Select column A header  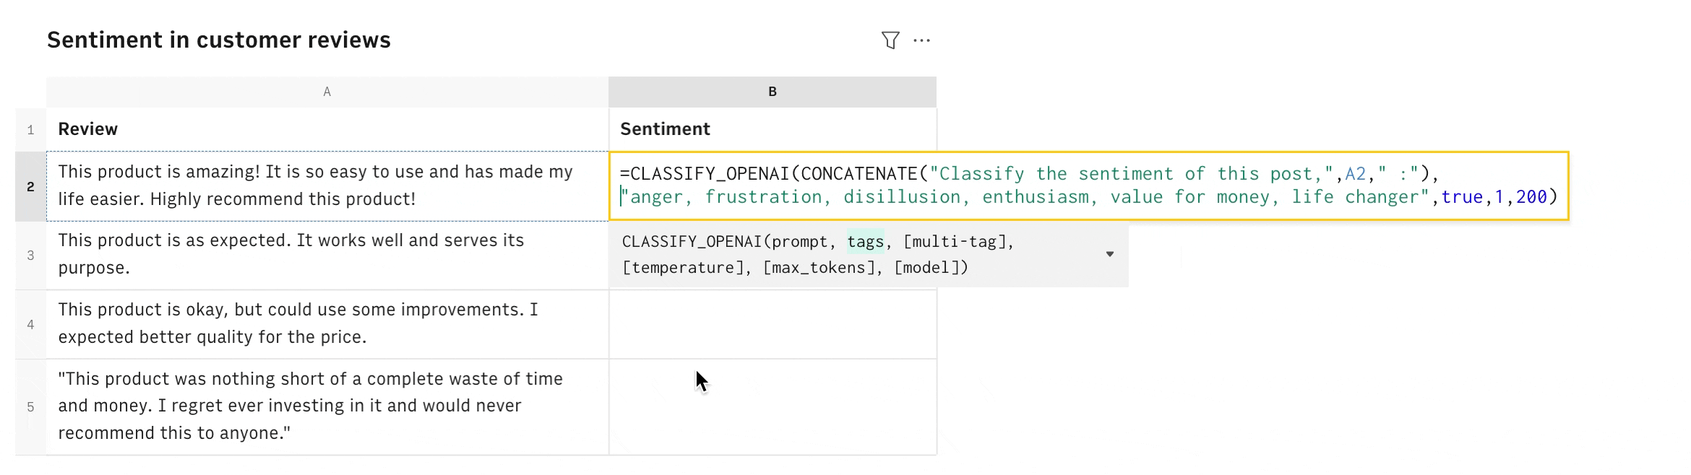pos(327,92)
